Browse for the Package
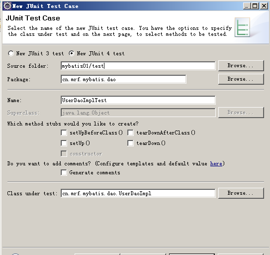 point(241,79)
